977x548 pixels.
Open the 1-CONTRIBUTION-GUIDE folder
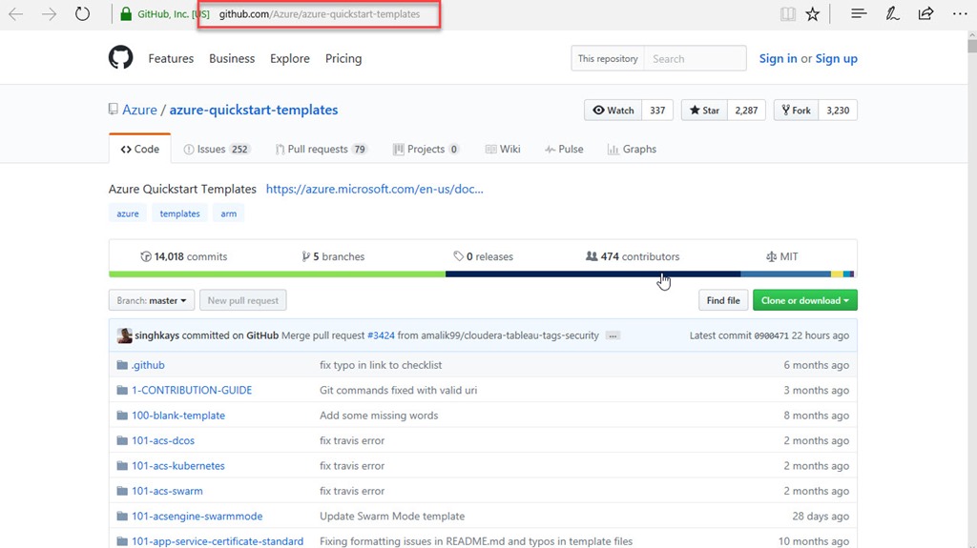click(191, 390)
